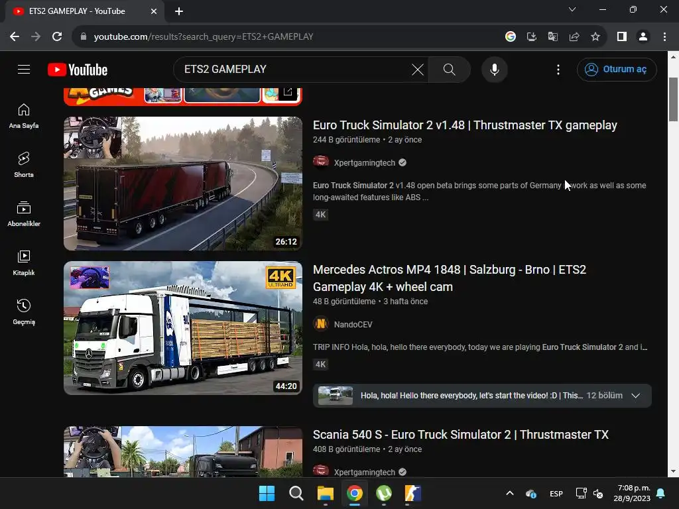Open the YouTube hamburger guide menu

pos(24,69)
